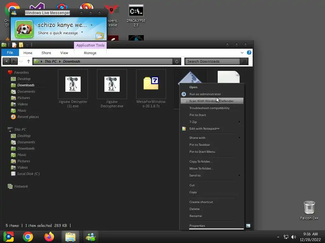Click the Forward navigation arrow
Viewport: 325px width, 243px height.
[x=14, y=61]
